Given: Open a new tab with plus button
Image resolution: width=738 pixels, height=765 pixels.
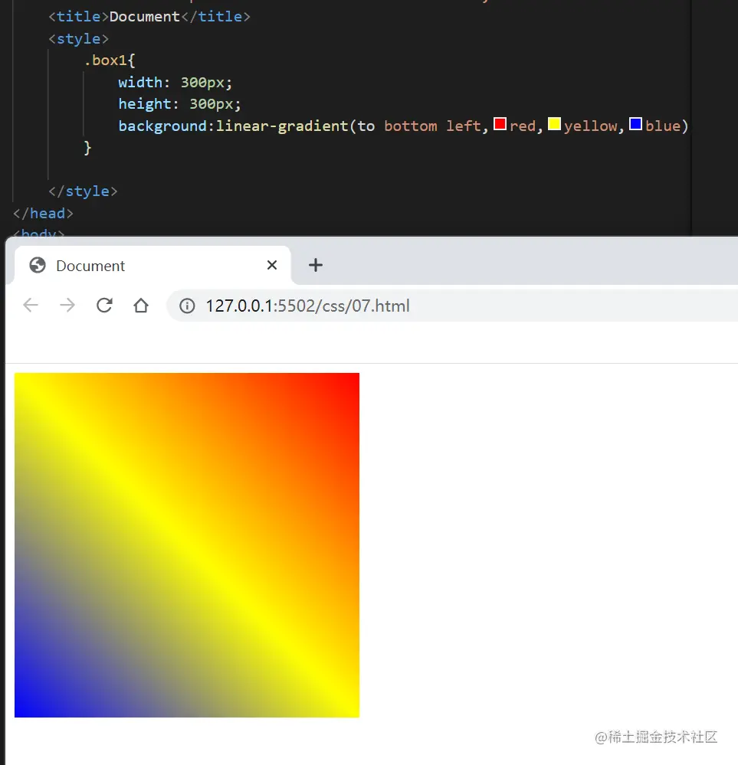Looking at the screenshot, I should pyautogui.click(x=316, y=265).
